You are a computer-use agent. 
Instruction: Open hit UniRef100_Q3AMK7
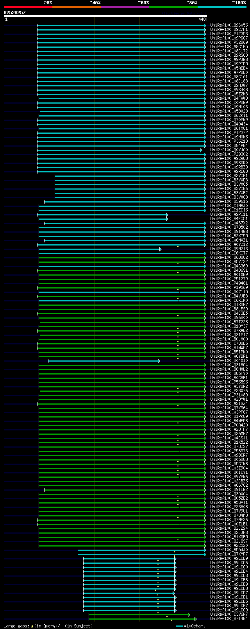coord(229,434)
